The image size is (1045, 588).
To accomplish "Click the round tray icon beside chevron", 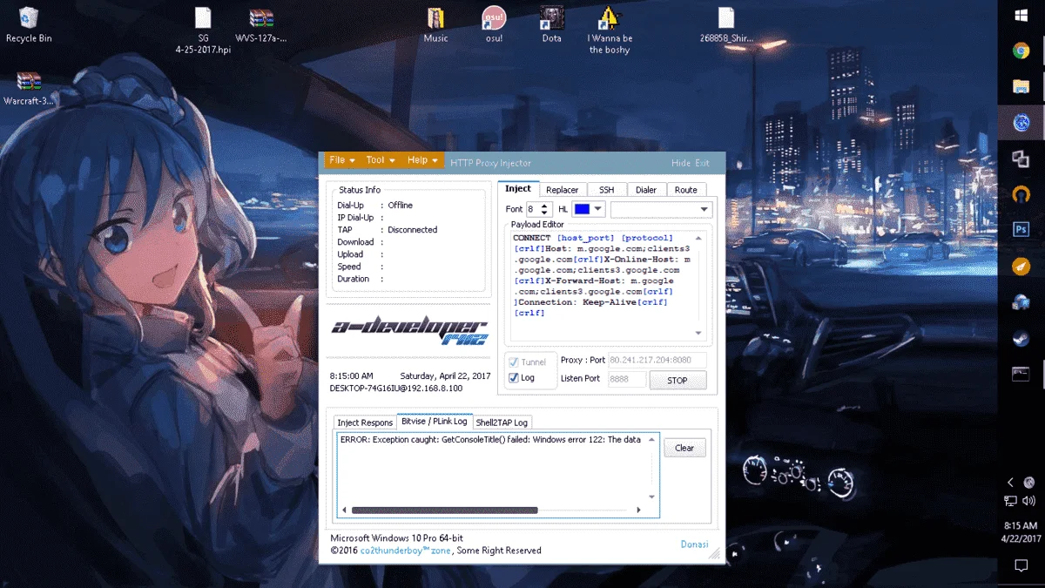I will [x=1030, y=483].
